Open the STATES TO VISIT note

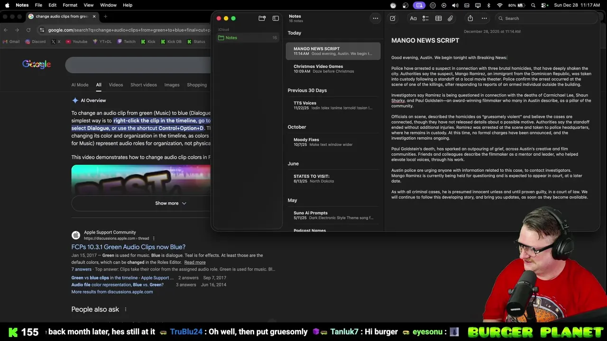click(x=333, y=179)
